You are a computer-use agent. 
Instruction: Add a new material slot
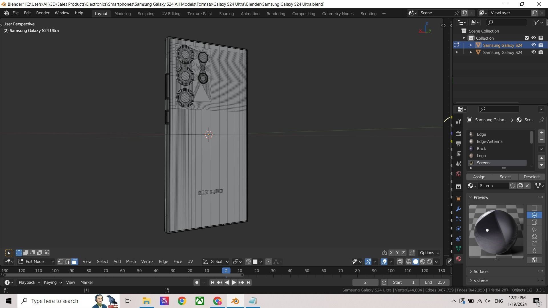pyautogui.click(x=541, y=133)
